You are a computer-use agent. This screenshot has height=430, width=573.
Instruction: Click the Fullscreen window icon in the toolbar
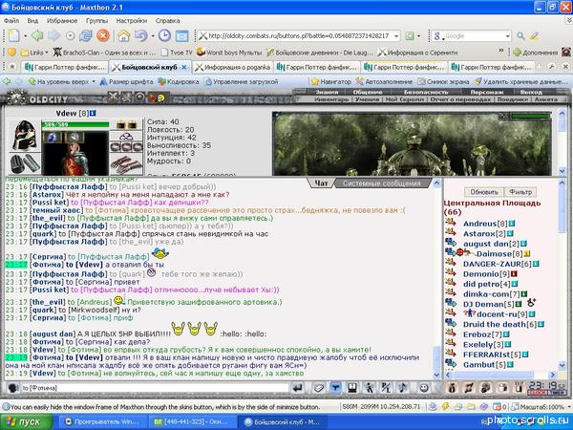[x=181, y=36]
